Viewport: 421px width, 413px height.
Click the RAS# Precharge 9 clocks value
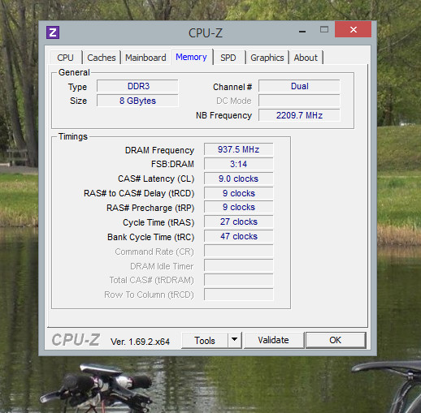pyautogui.click(x=239, y=207)
